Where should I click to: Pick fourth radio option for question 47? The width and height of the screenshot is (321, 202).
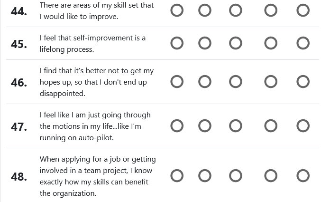[271, 126]
